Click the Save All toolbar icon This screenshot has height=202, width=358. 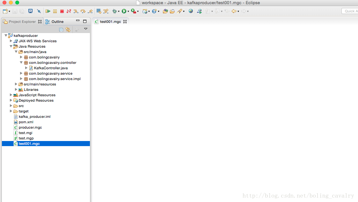[x=22, y=11]
